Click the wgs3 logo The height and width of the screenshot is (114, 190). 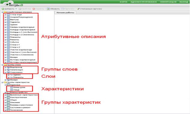pos(14,4)
